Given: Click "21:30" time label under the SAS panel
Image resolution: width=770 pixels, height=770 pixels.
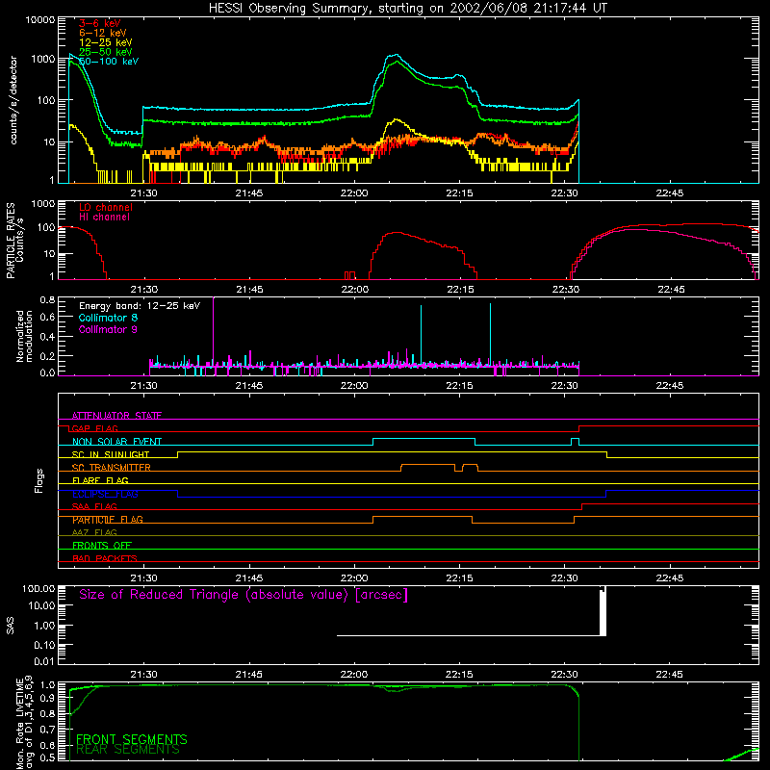Looking at the screenshot, I should click(143, 675).
